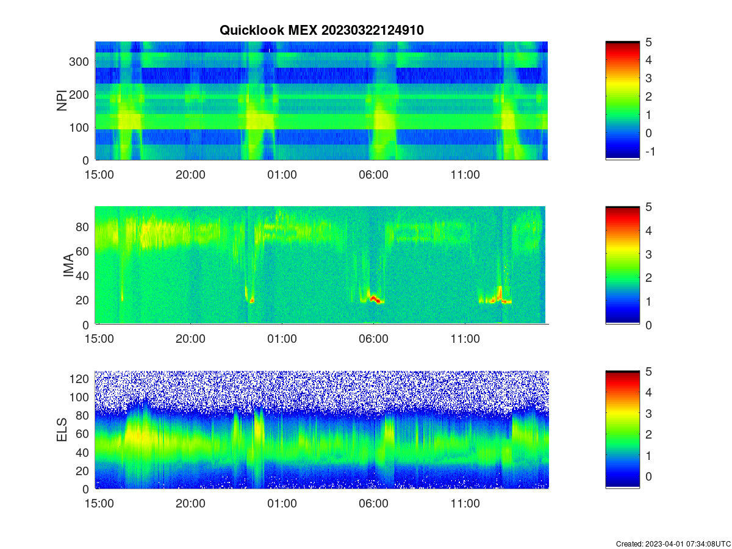The height and width of the screenshot is (549, 732).
Task: Click the NPI panel colorbar
Action: click(623, 101)
